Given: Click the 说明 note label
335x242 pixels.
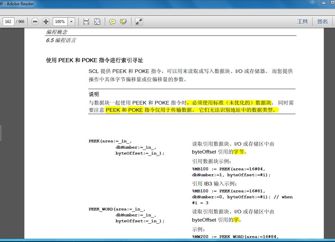Looking at the screenshot, I should pyautogui.click(x=94, y=94).
